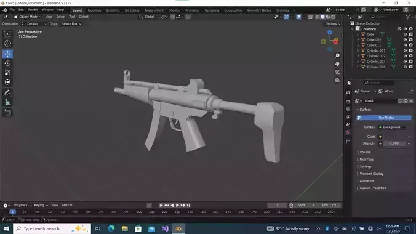Select the Measure tool
The image size is (416, 234).
[7, 102]
